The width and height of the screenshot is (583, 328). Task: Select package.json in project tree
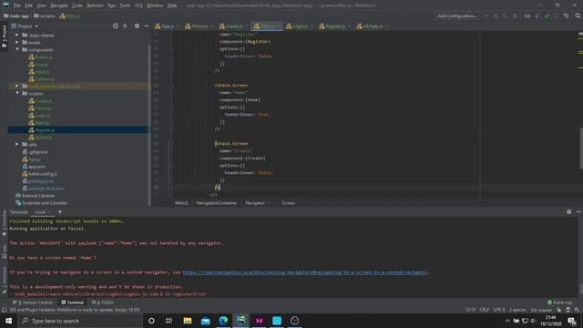[x=38, y=181]
